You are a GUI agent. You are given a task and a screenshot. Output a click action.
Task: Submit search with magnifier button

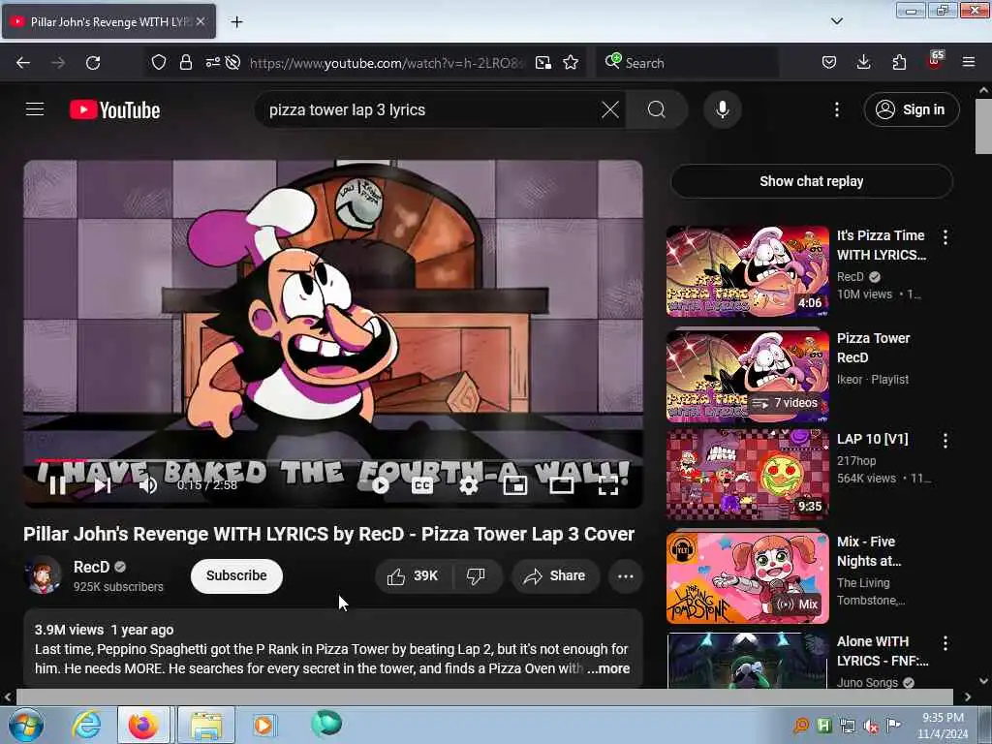point(657,109)
